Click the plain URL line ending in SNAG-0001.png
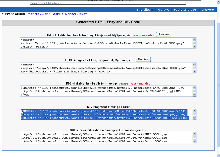 click(x=94, y=138)
